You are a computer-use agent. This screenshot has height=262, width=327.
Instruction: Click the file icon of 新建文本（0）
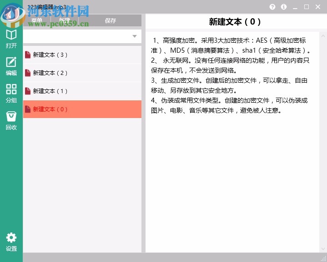pyautogui.click(x=28, y=109)
